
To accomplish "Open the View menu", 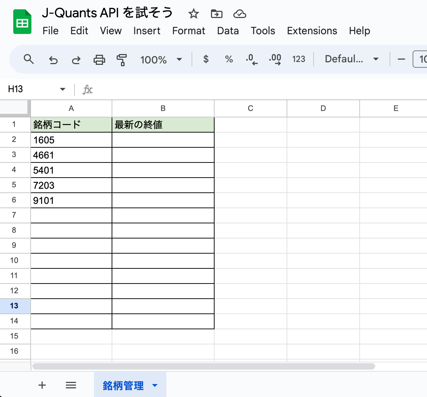I will (x=111, y=31).
